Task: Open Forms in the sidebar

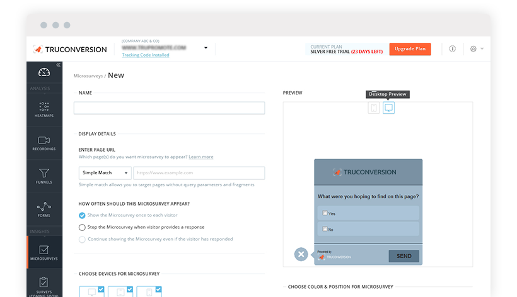Action: [x=44, y=210]
